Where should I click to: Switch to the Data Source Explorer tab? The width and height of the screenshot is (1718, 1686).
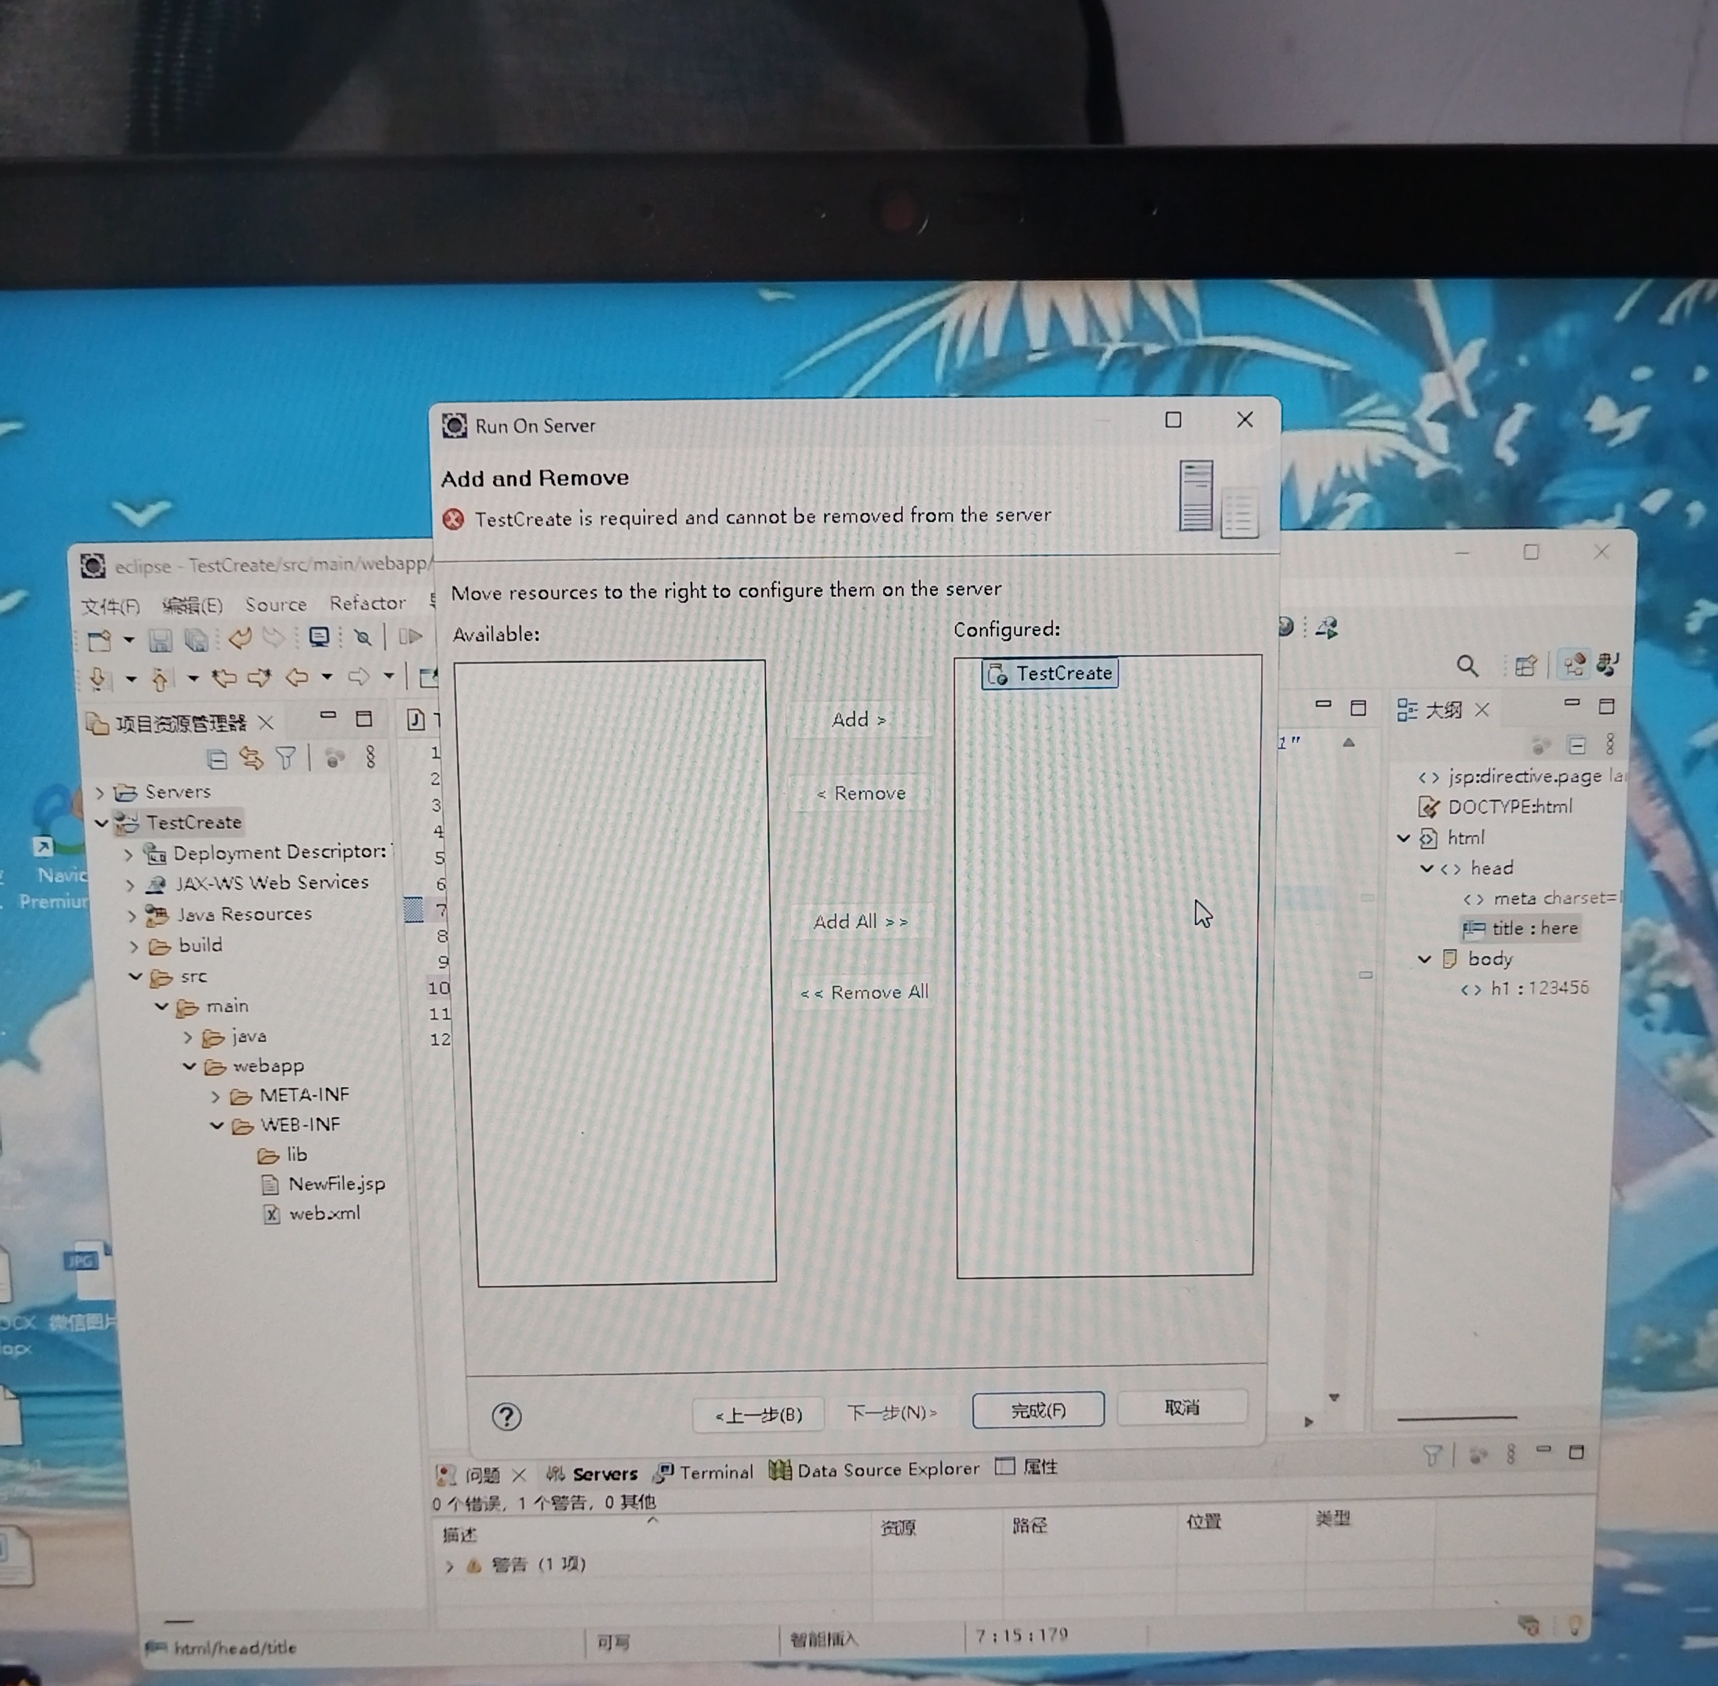pyautogui.click(x=874, y=1470)
